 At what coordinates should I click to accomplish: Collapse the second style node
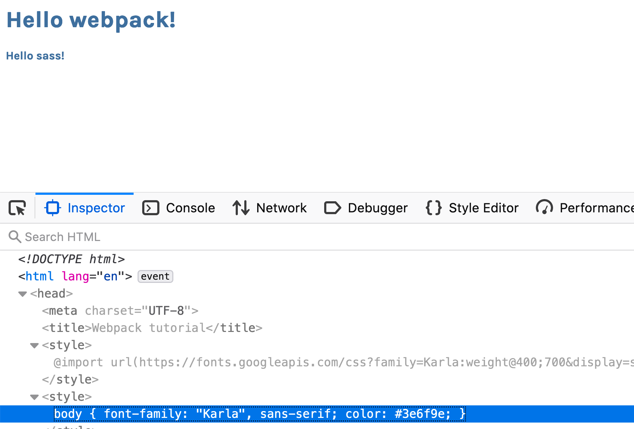34,397
